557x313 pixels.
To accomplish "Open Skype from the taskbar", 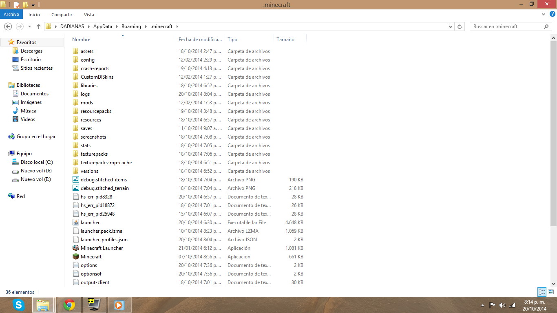I will point(18,305).
